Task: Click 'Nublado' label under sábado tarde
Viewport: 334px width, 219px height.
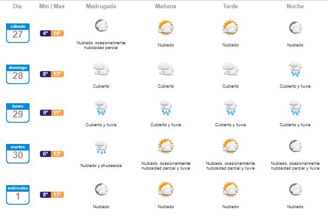Action: [231, 45]
